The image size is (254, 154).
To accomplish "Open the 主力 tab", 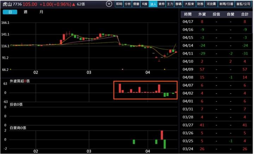I will point(170,4).
